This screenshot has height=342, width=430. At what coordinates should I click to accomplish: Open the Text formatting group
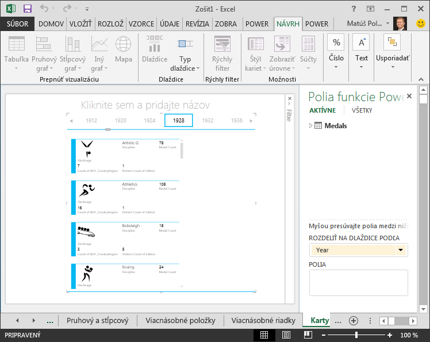point(362,52)
